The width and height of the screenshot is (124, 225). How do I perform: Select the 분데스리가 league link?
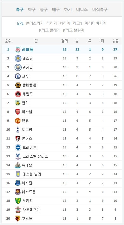click(35, 23)
